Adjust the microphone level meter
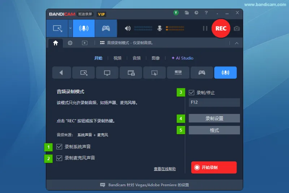Screen dimensions: 289x193 pyautogui.click(x=175, y=28)
